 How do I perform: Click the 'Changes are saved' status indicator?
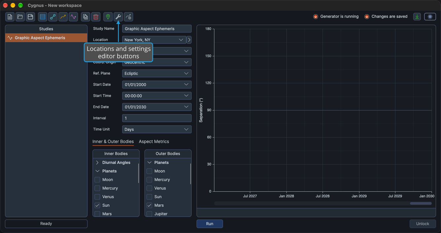386,16
